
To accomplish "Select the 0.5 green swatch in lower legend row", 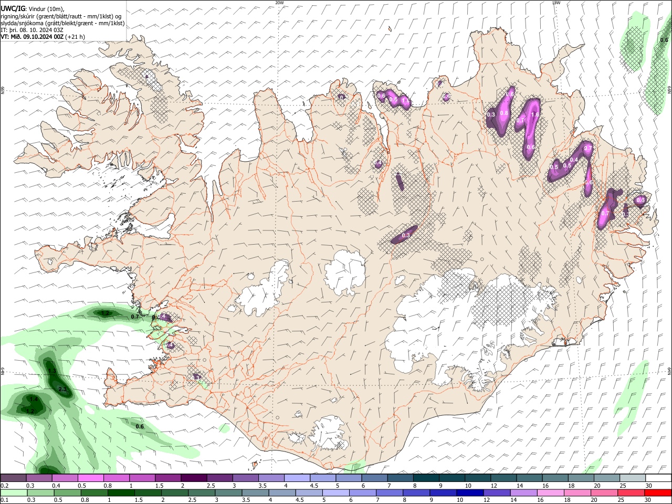I will (x=68, y=492).
